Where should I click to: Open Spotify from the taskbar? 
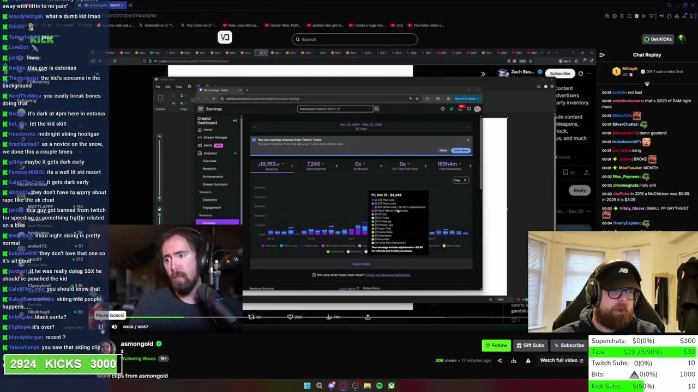[x=379, y=386]
